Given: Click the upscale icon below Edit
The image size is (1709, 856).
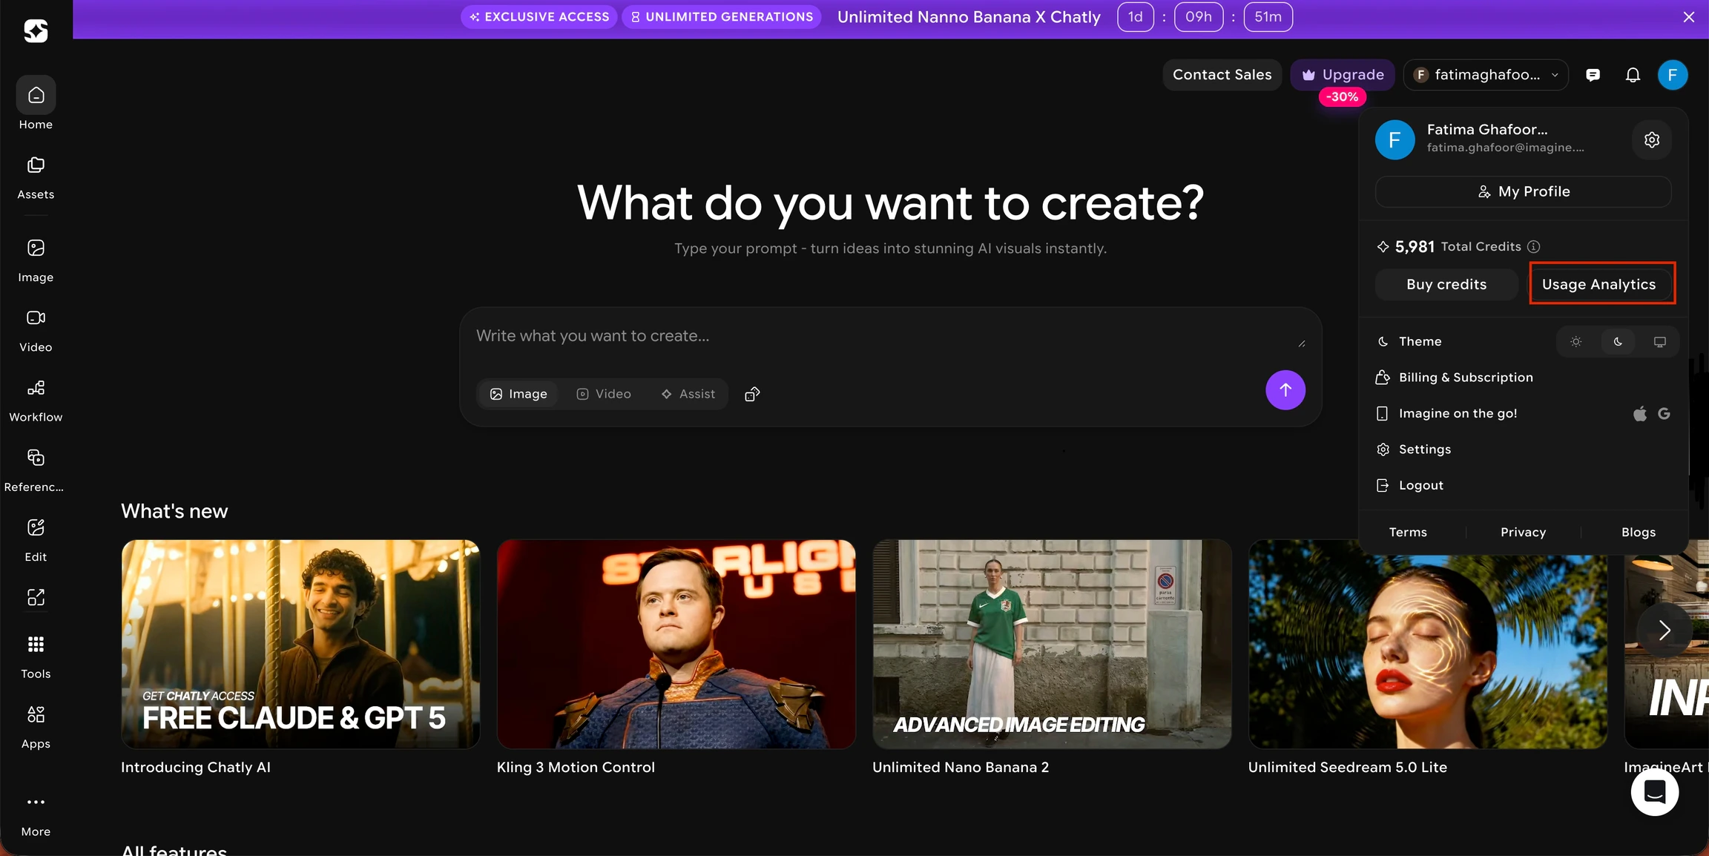Looking at the screenshot, I should pyautogui.click(x=36, y=597).
